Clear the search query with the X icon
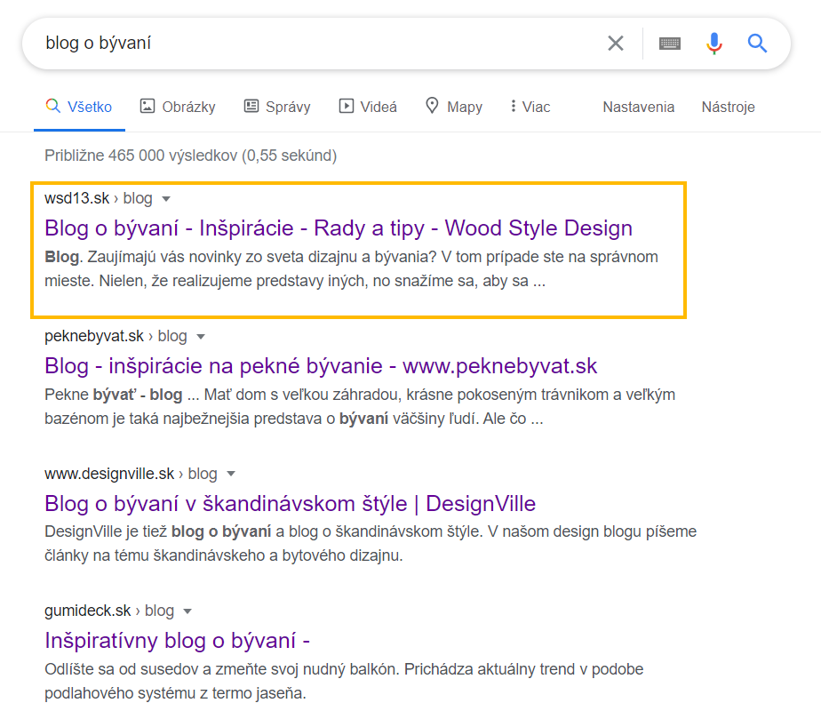The width and height of the screenshot is (821, 719). (x=615, y=43)
